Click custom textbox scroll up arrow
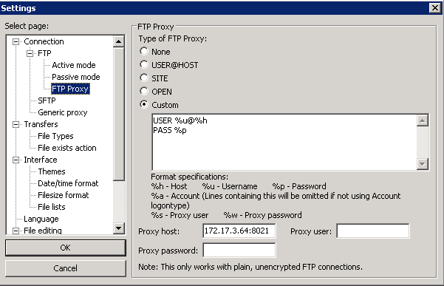The height and width of the screenshot is (286, 444). tap(422, 120)
